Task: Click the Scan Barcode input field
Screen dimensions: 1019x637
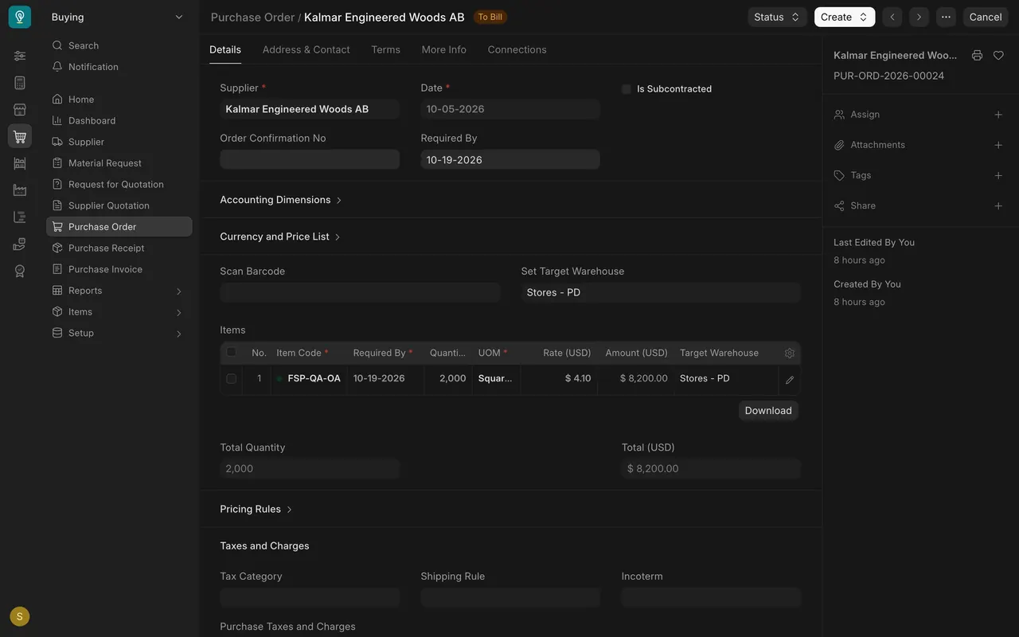Action: coord(360,292)
